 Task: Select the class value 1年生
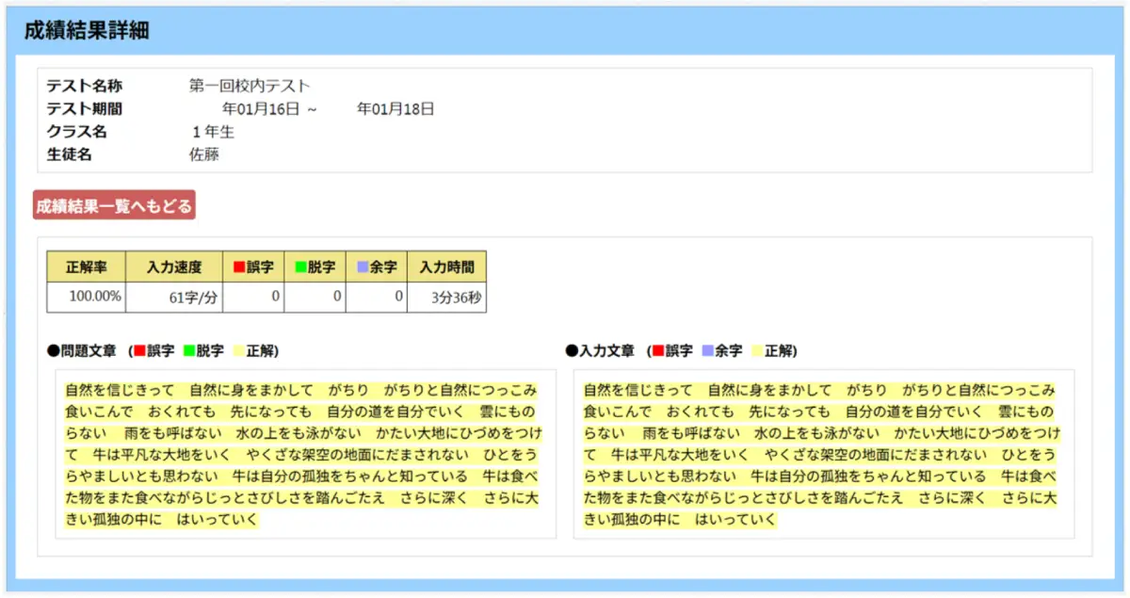213,132
